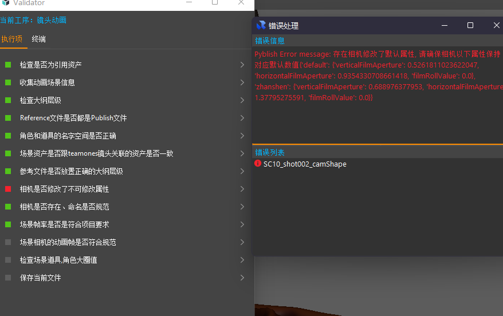Click the 当前工序: 镜头动画 label
Screen dimensions: 503x316
pos(33,20)
